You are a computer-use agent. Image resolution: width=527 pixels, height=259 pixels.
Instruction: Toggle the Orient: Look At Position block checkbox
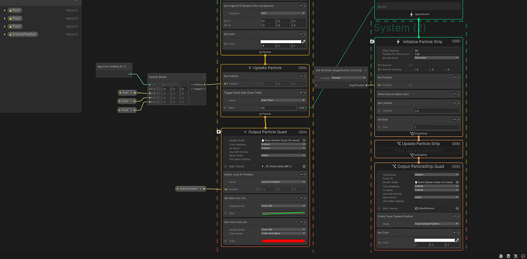click(301, 174)
